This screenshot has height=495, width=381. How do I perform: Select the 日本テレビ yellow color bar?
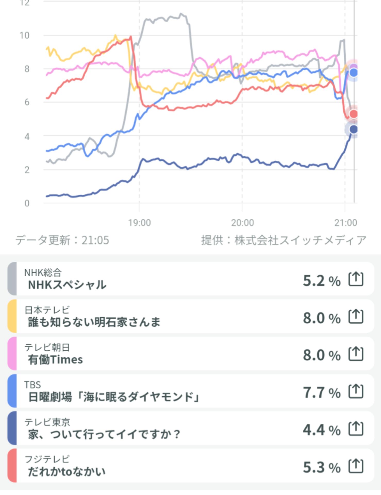pyautogui.click(x=12, y=316)
